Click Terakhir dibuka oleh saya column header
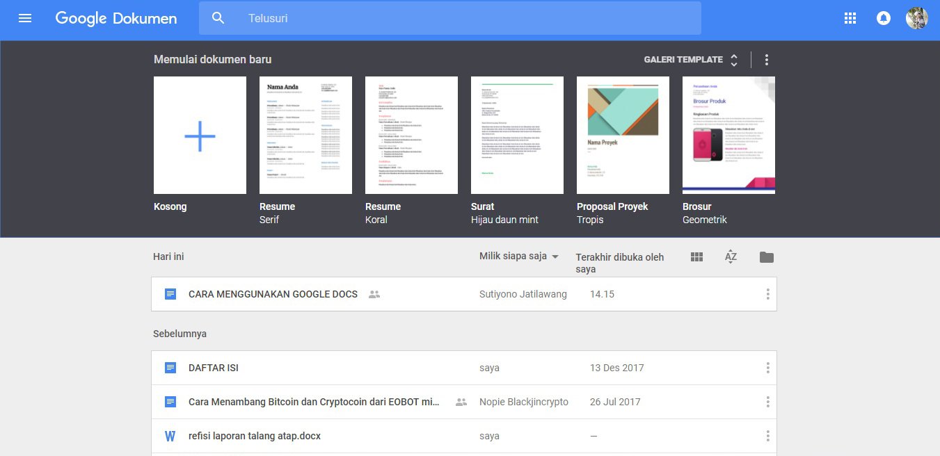The image size is (940, 456). (620, 263)
